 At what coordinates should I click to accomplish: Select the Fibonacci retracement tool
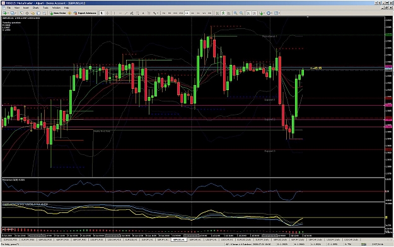(x=137, y=13)
